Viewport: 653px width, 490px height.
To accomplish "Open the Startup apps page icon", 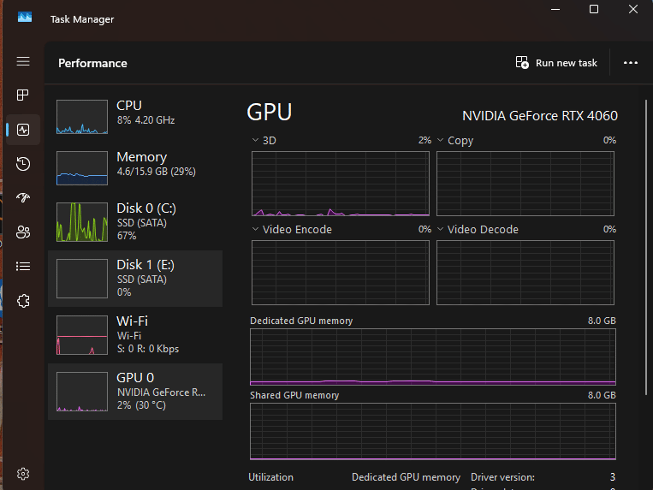I will click(23, 198).
